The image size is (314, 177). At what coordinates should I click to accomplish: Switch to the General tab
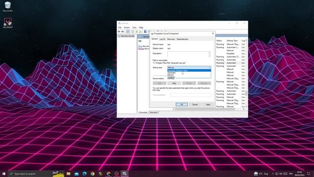pos(155,39)
